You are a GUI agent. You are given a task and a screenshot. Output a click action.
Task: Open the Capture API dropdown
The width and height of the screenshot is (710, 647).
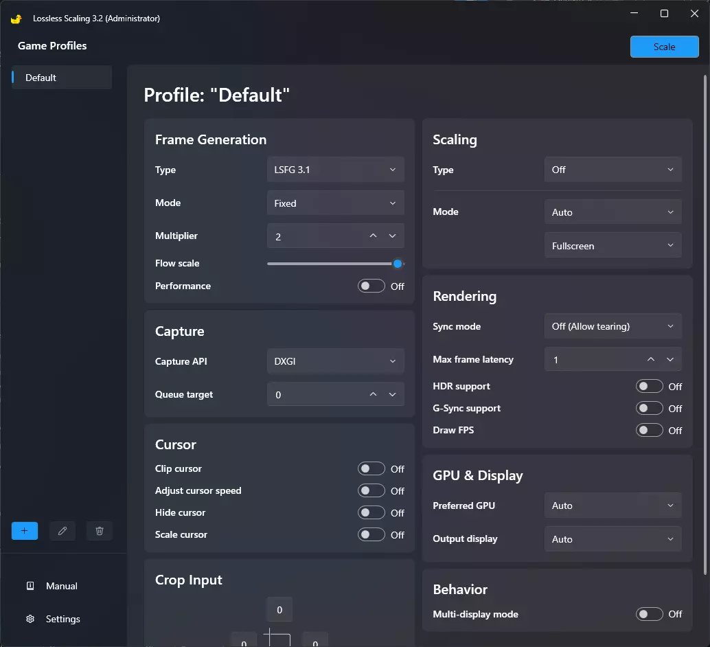[x=335, y=361]
